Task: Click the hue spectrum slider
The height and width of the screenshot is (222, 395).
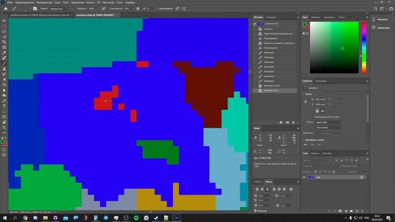Action: pos(364,47)
